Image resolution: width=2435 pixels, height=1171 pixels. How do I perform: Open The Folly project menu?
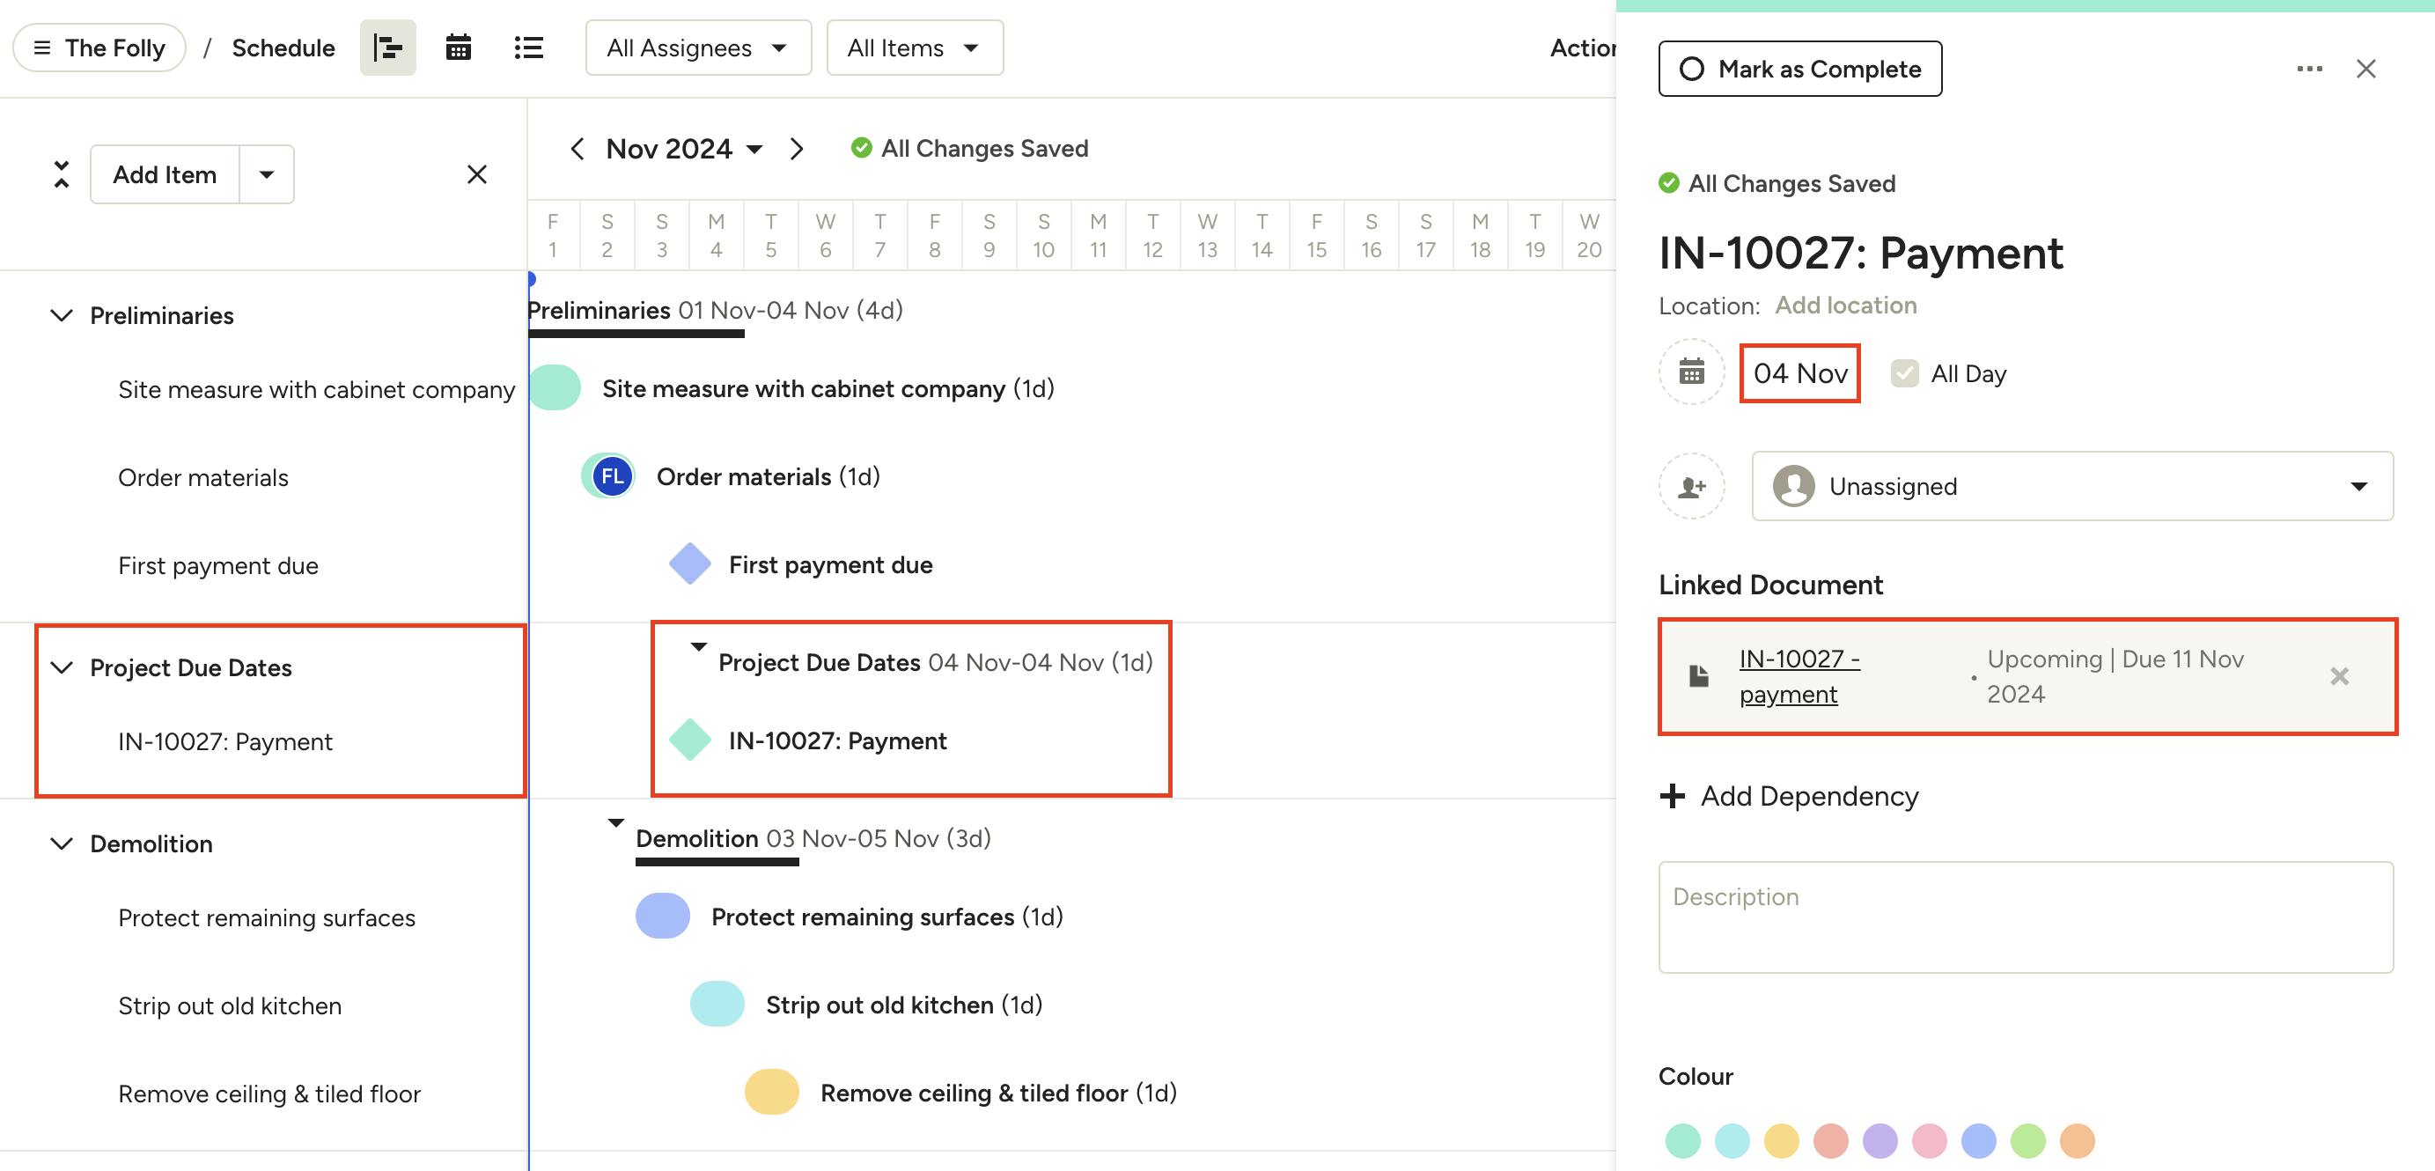click(x=99, y=48)
